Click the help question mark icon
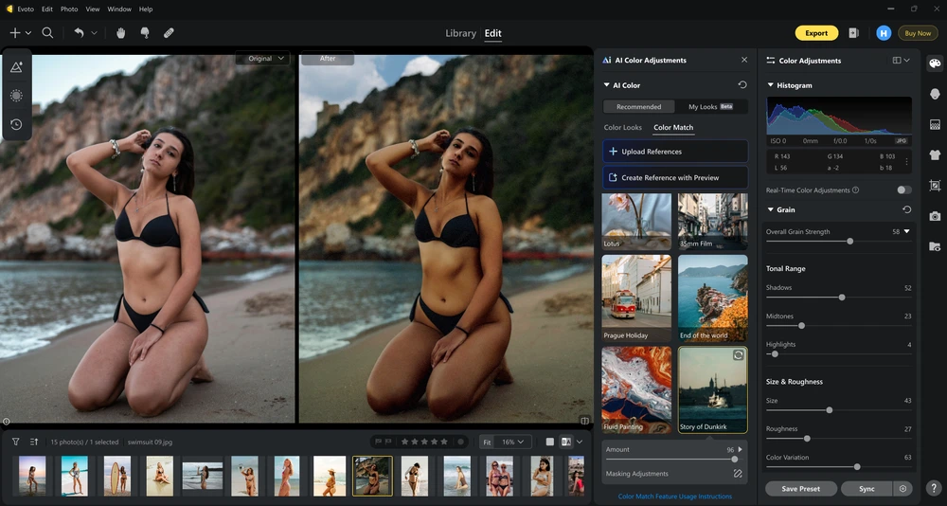 pos(935,488)
